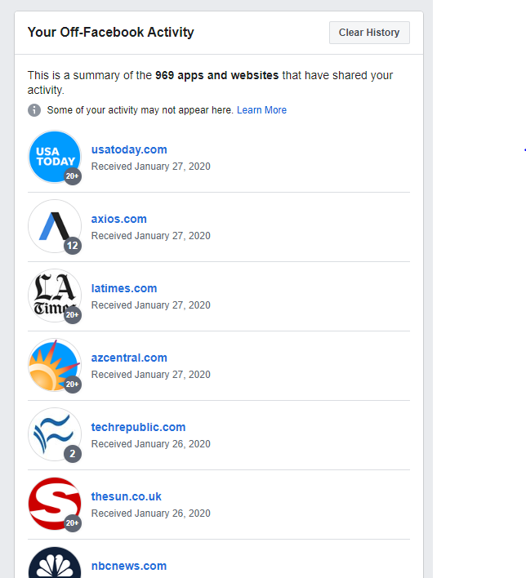
Task: Open the Learn More link
Action: pyautogui.click(x=261, y=110)
